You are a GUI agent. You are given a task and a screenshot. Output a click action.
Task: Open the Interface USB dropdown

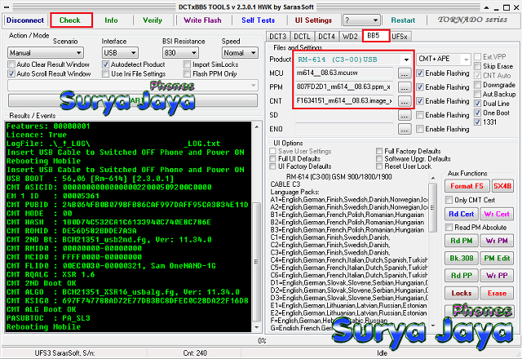(x=120, y=52)
